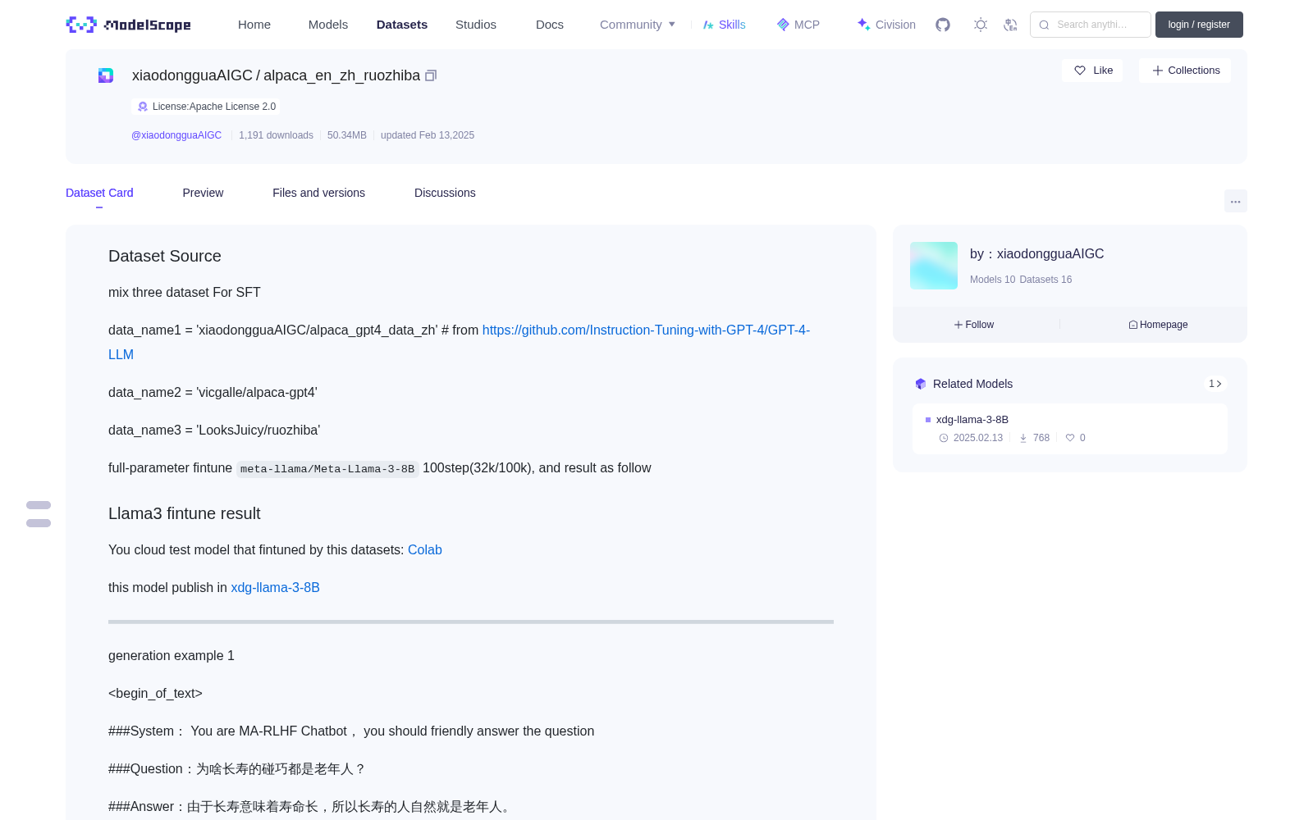Open the xdg-llama-3-8B link in text

coord(275,587)
